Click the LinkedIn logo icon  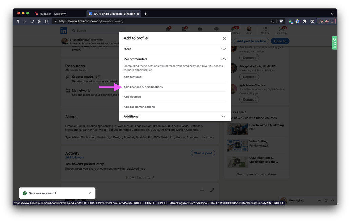click(64, 30)
